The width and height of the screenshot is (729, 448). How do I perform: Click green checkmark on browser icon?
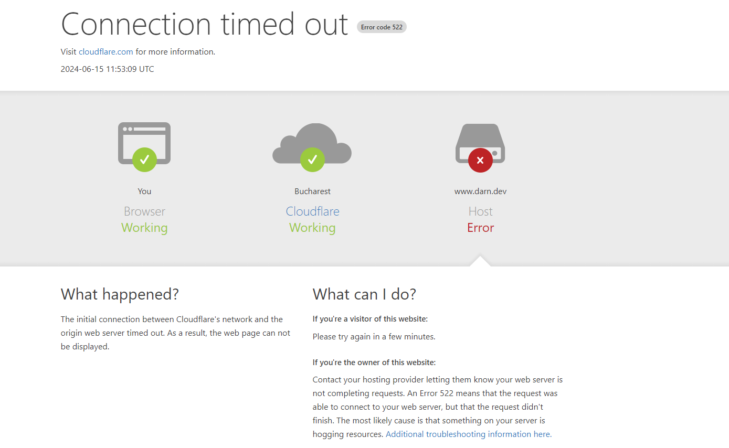[144, 159]
